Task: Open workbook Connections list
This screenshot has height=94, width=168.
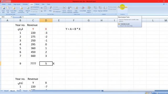Action: pos(35,7)
